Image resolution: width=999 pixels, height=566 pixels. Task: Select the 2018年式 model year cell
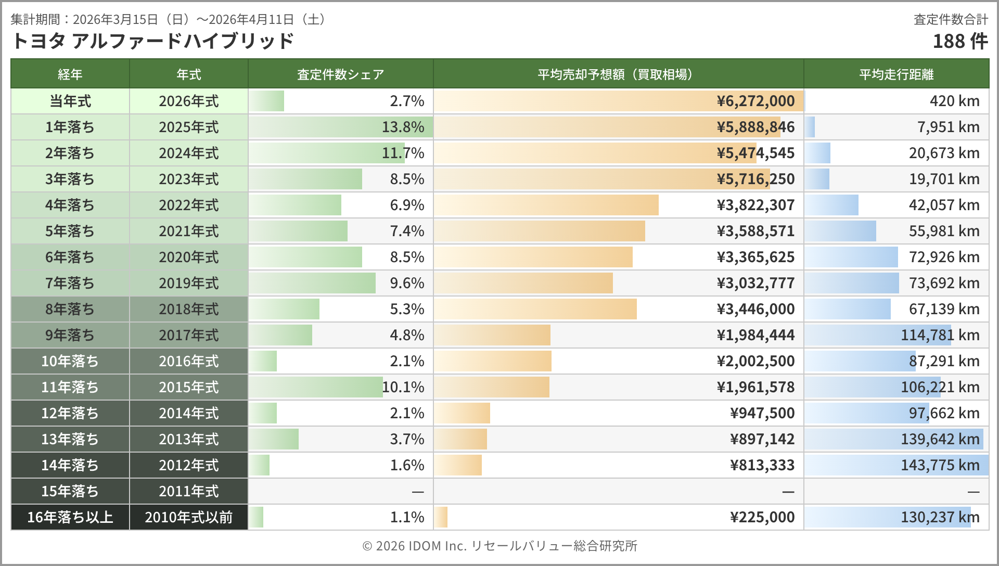(x=189, y=309)
